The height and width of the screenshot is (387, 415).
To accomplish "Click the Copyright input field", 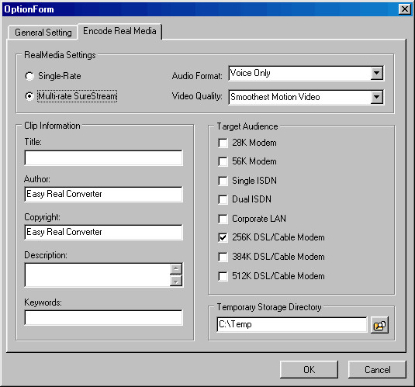I will click(103, 232).
